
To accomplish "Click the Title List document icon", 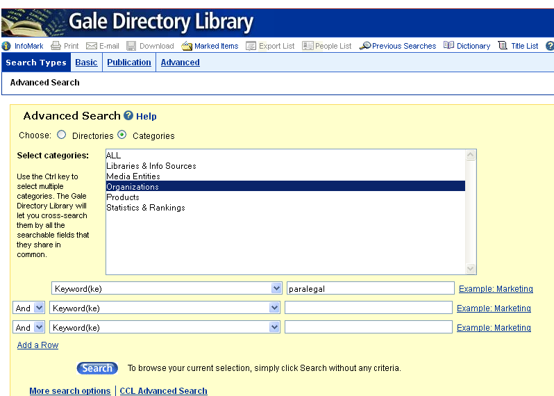I will pyautogui.click(x=503, y=45).
